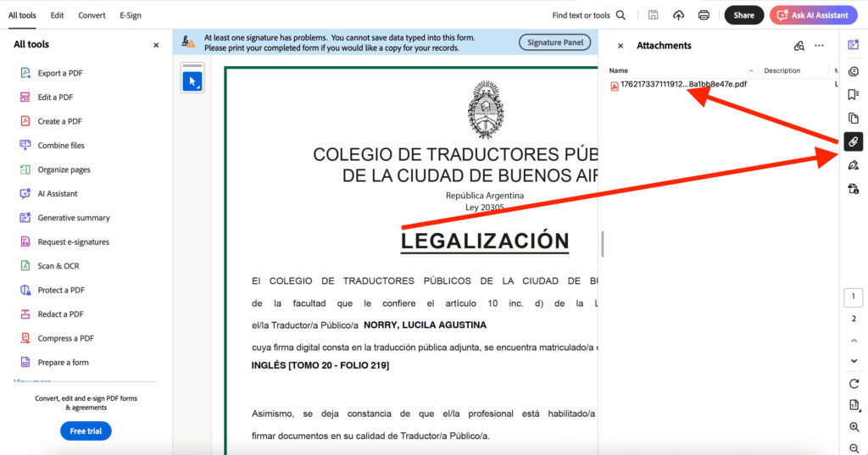The height and width of the screenshot is (455, 868).
Task: Go to next page with down chevron
Action: [x=854, y=361]
